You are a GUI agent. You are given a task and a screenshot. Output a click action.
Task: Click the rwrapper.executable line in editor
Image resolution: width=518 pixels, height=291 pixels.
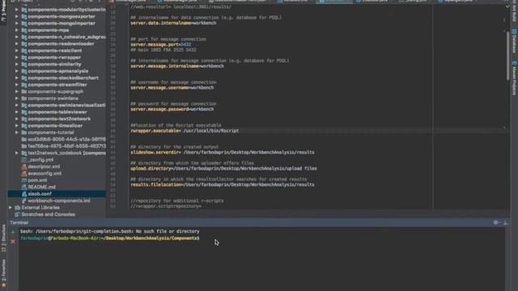185,131
